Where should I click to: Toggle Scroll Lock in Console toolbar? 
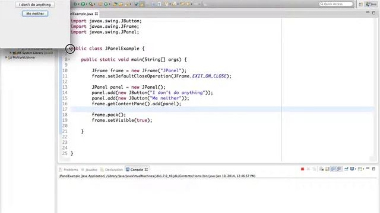tap(327, 169)
